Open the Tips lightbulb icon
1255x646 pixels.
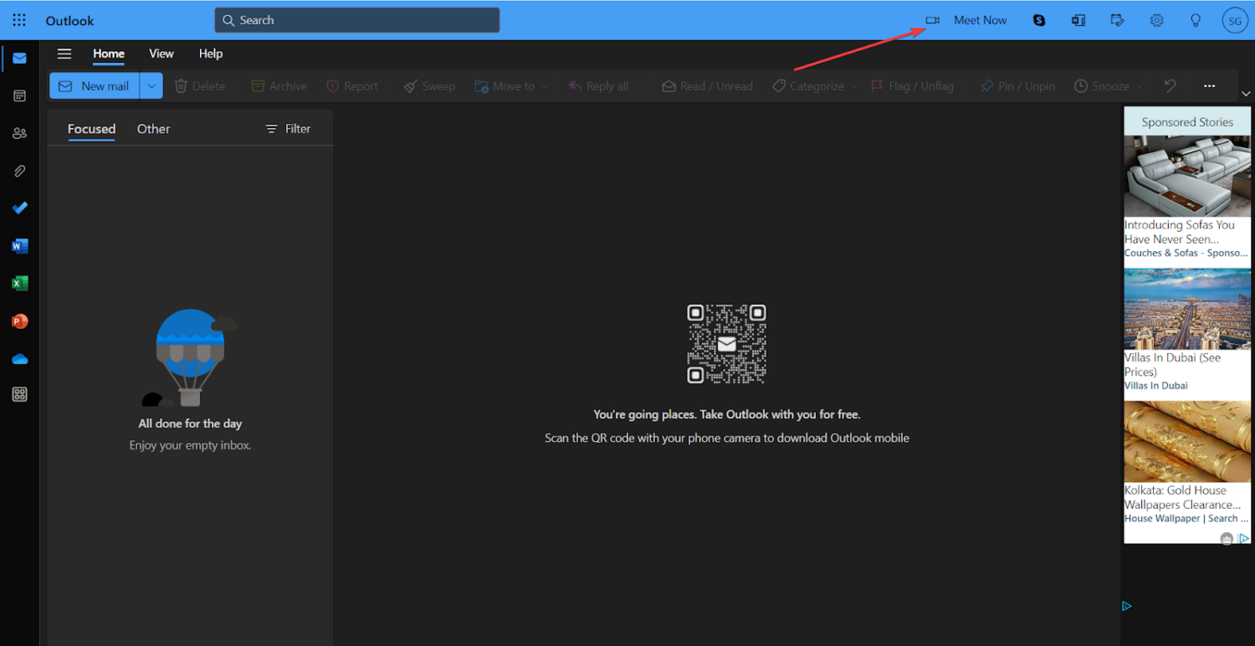[x=1196, y=20]
